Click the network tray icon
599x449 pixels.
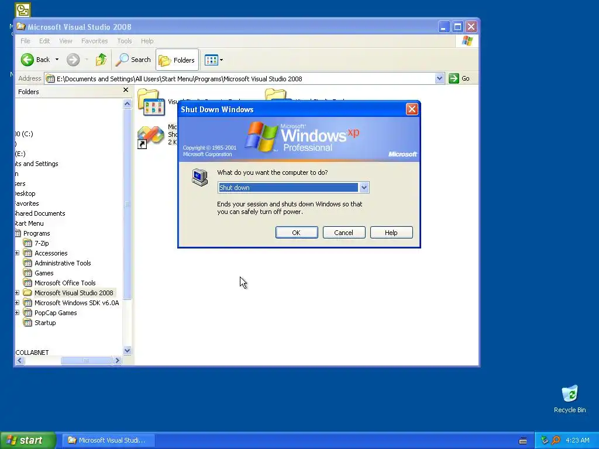(x=545, y=440)
